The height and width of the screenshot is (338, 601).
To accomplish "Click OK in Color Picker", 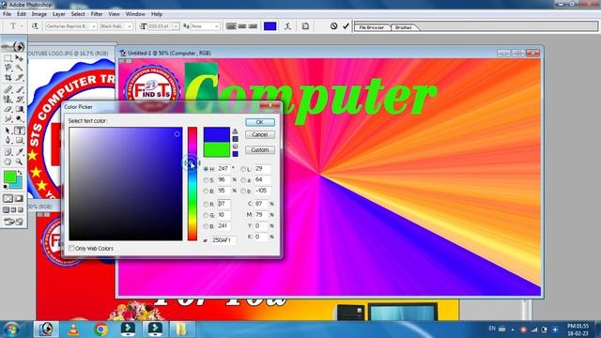I will (x=259, y=122).
